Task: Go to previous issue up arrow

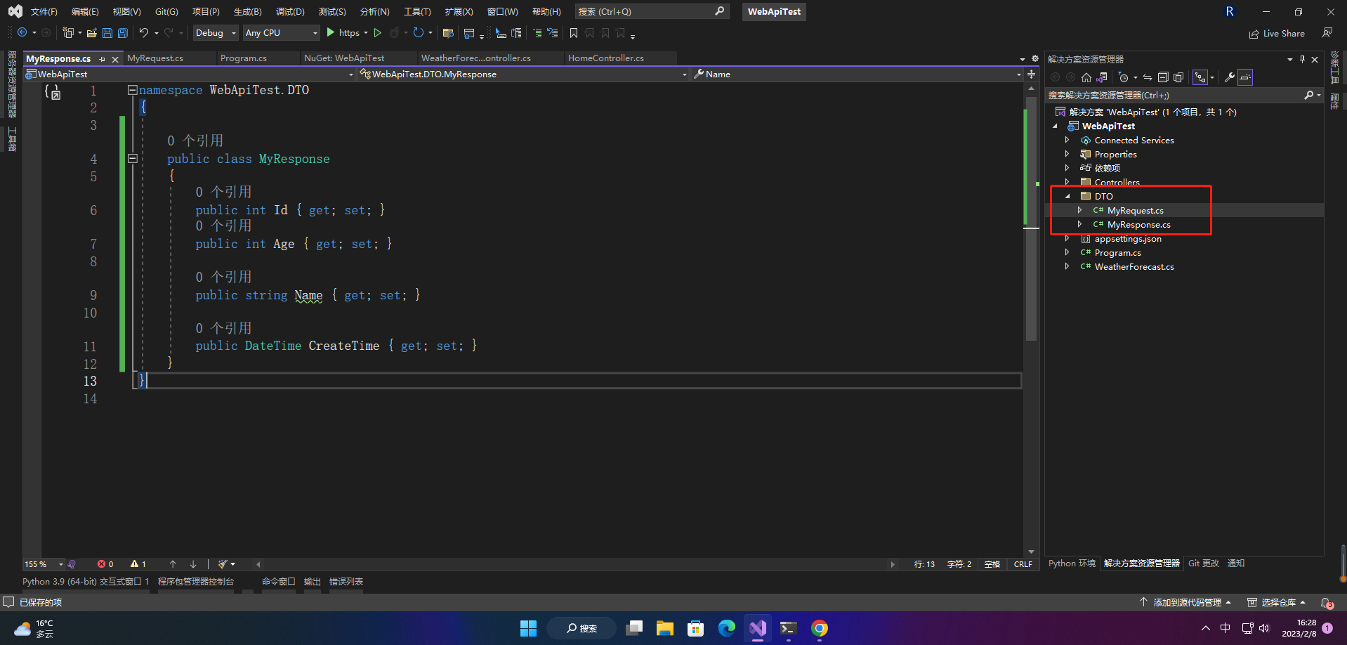Action: pyautogui.click(x=173, y=564)
